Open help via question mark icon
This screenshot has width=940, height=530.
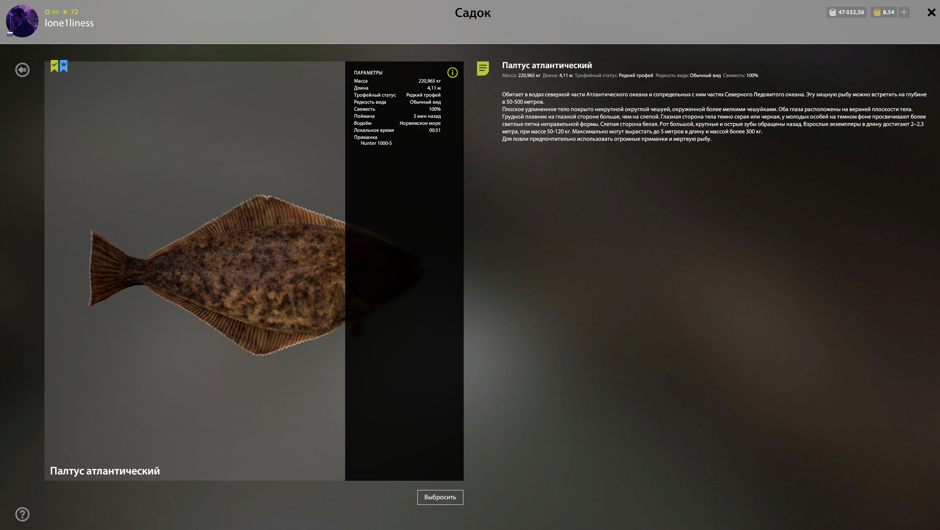coord(22,514)
